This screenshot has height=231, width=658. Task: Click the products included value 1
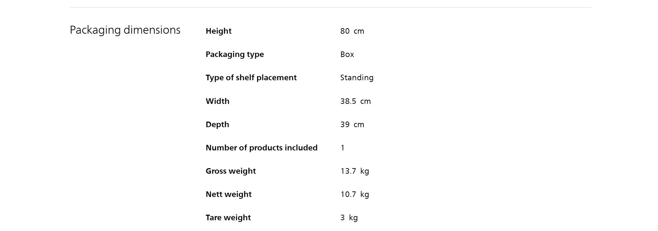pyautogui.click(x=343, y=148)
